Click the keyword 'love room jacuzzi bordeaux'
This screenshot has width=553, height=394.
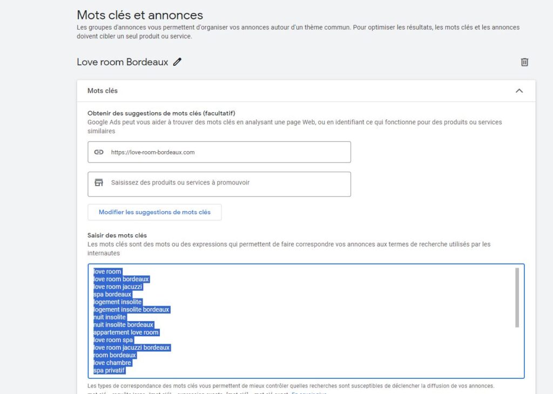click(x=132, y=348)
